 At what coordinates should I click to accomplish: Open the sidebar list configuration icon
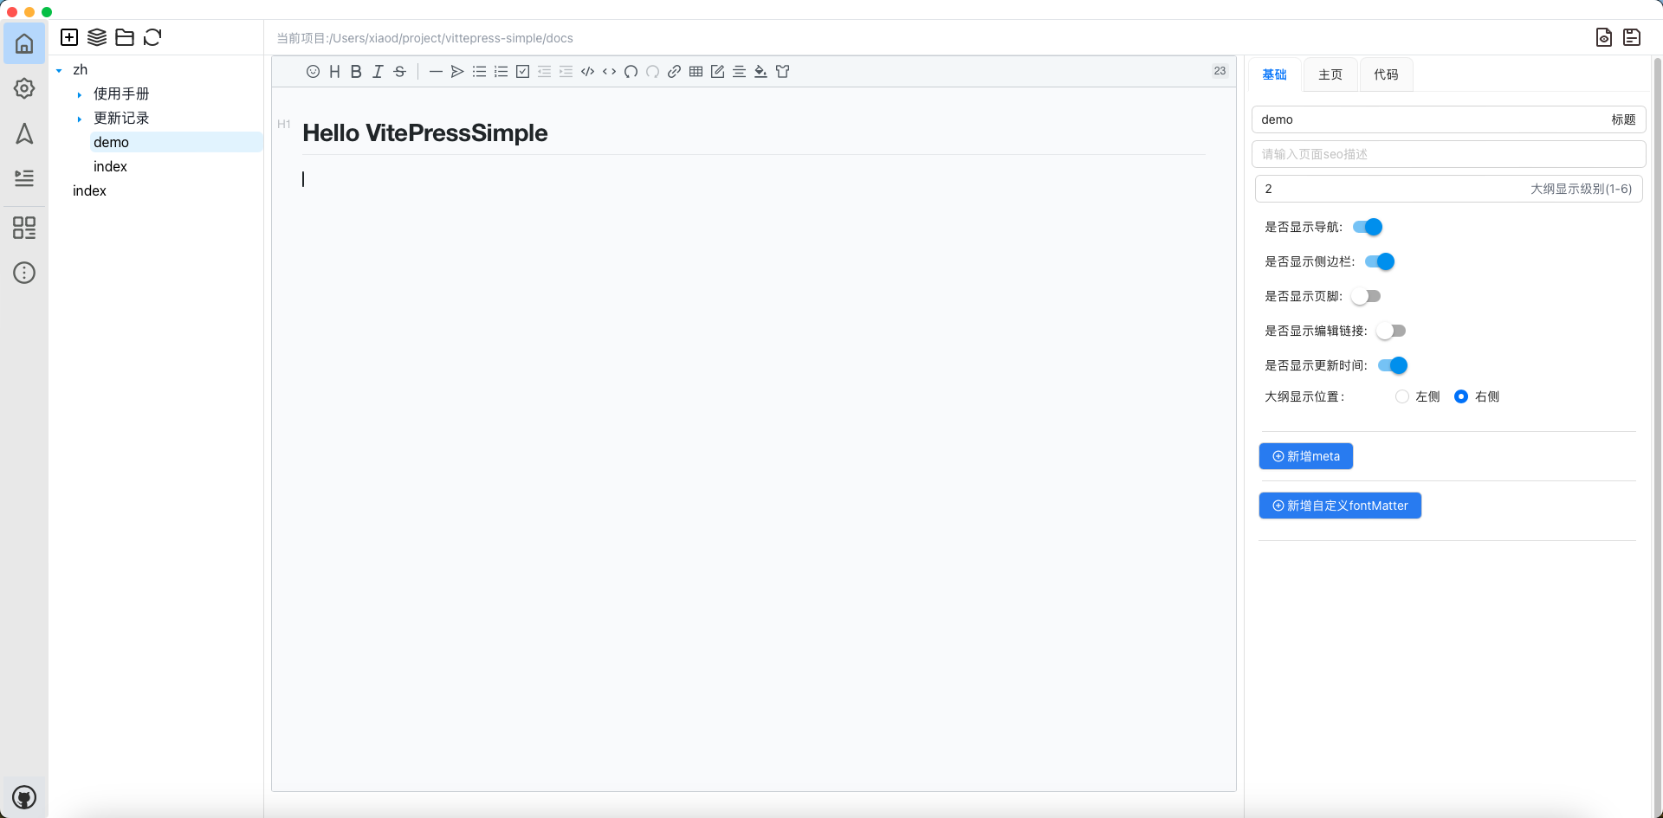pos(24,178)
